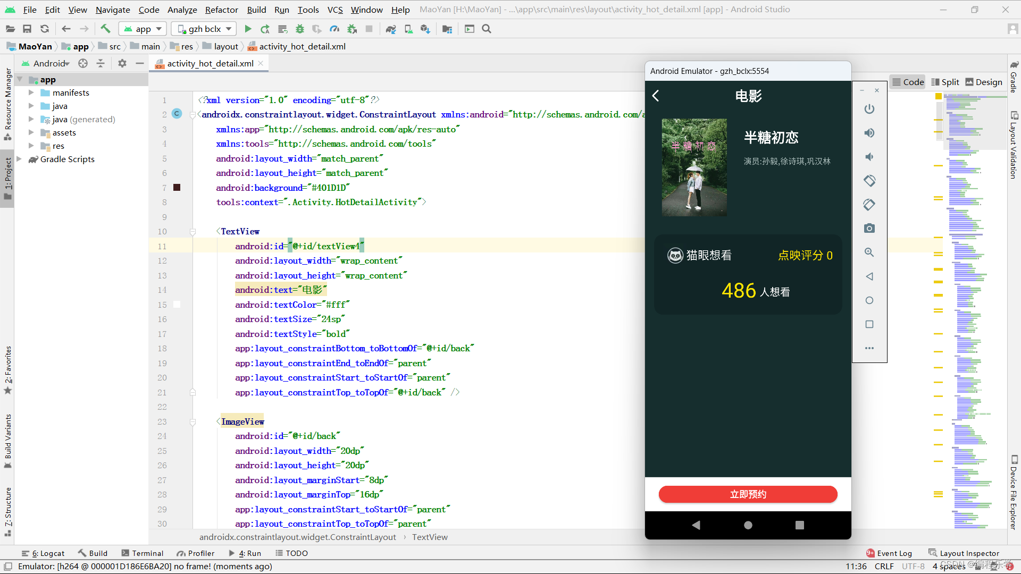Switch the editor to Code view
Image resolution: width=1021 pixels, height=574 pixels.
(908, 82)
